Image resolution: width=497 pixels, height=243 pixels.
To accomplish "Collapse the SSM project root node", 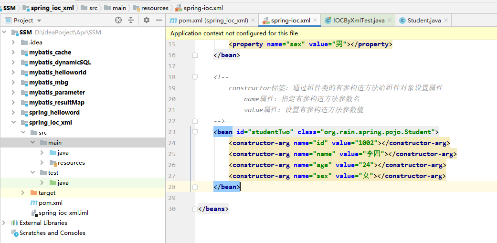I will tap(4, 32).
